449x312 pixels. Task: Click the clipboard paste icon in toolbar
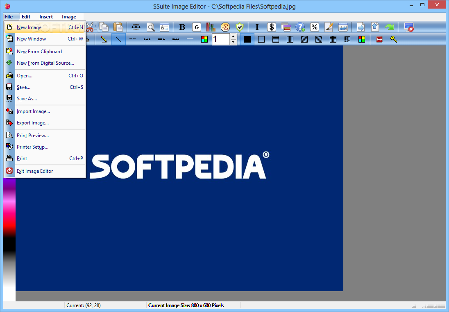(x=118, y=27)
